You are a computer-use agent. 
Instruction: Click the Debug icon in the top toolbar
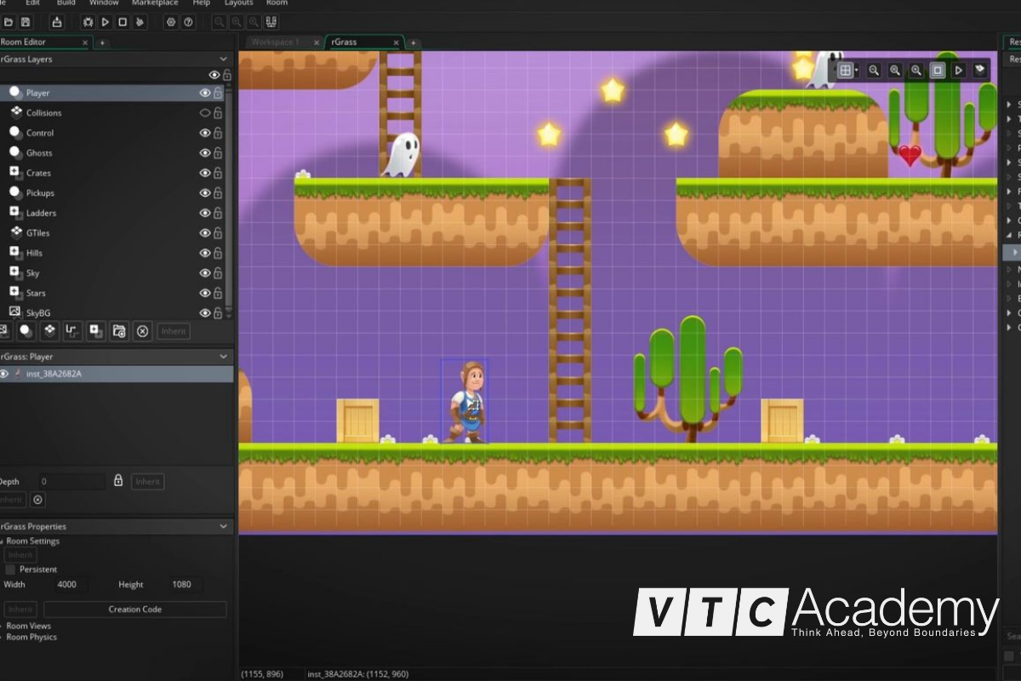click(88, 22)
